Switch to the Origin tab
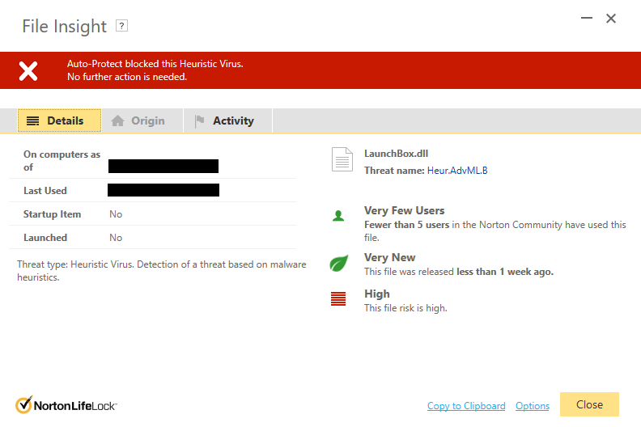The height and width of the screenshot is (427, 641). point(142,121)
